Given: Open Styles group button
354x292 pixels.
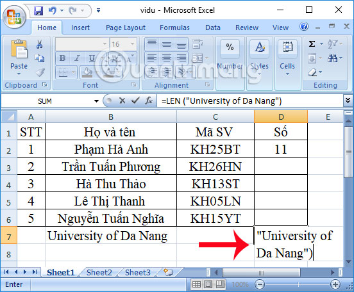Looking at the screenshot, I should [x=259, y=63].
